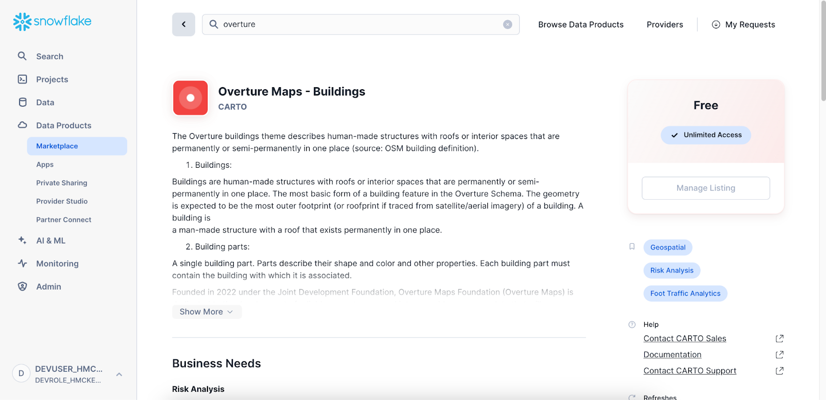Open external link icon for Contact CARTO Support
The image size is (826, 400).
[x=780, y=371]
